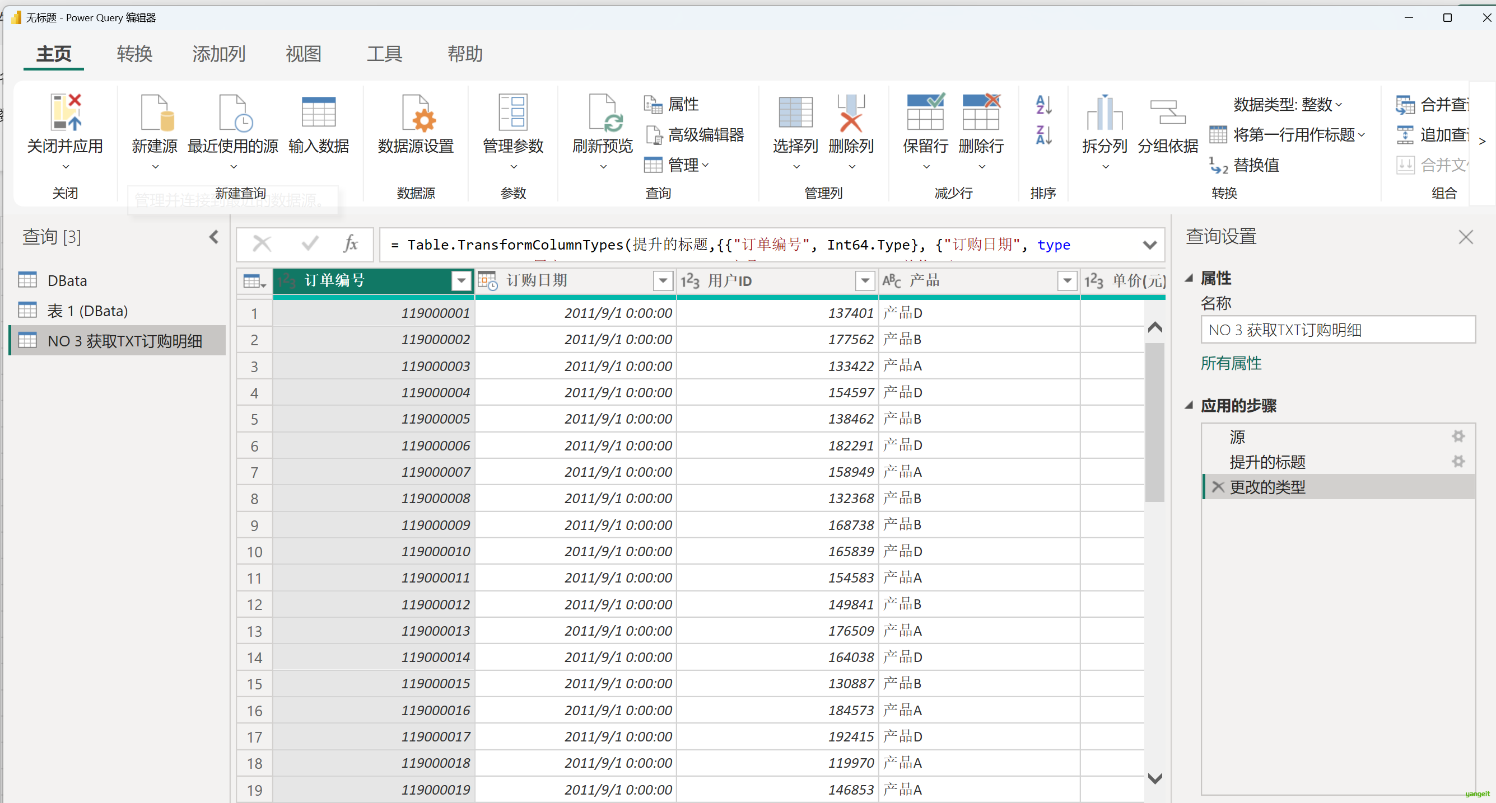Screen dimensions: 1496x803
Task: Select the DBata query in the list
Action: click(x=67, y=281)
